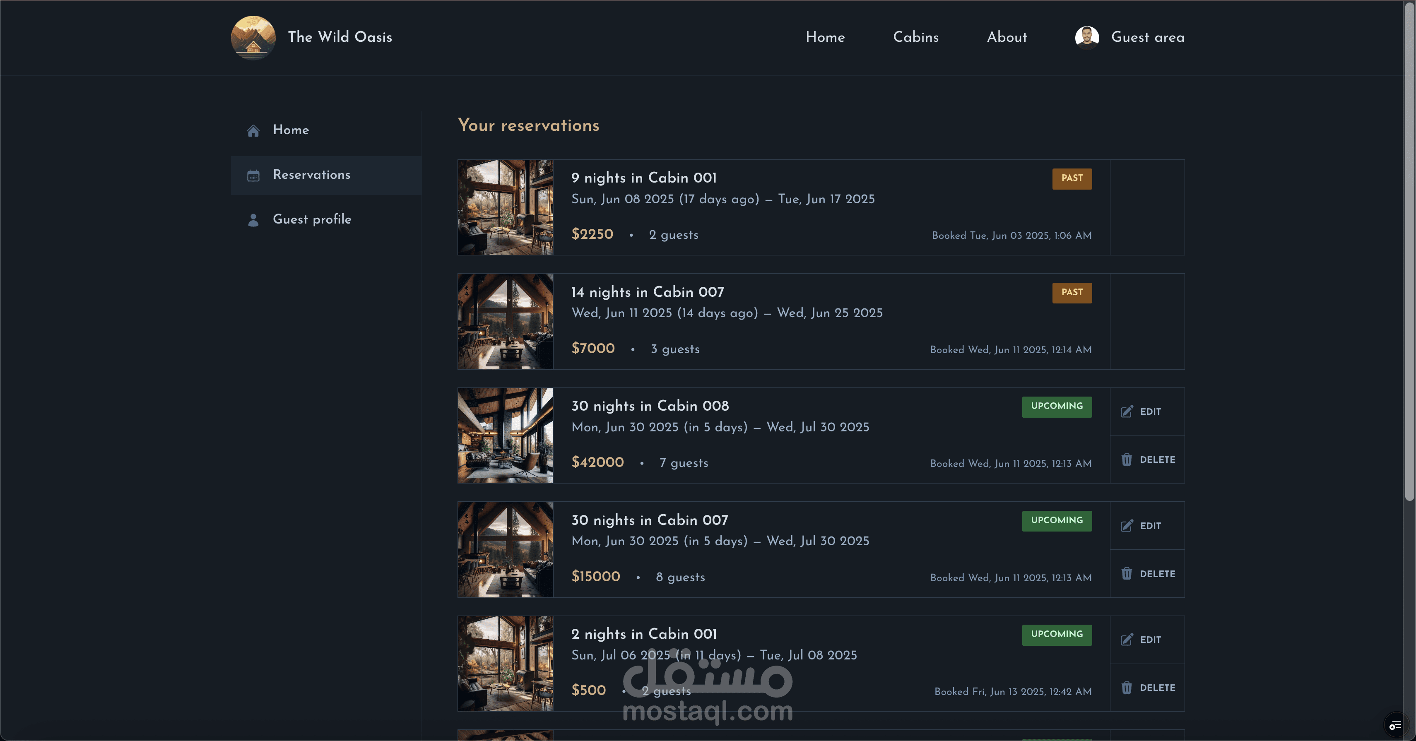Delete the 2 nights Cabin 001 reservation
Viewport: 1416px width, 741px height.
(x=1147, y=688)
